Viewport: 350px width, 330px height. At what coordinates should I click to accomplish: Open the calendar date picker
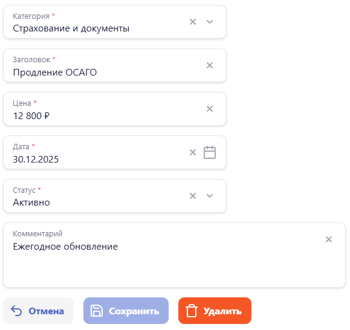(x=210, y=152)
